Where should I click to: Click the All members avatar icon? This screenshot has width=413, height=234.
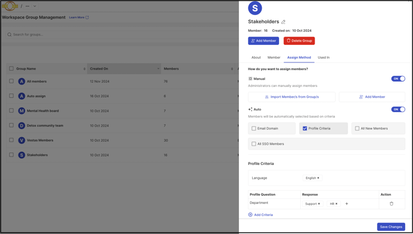[22, 82]
